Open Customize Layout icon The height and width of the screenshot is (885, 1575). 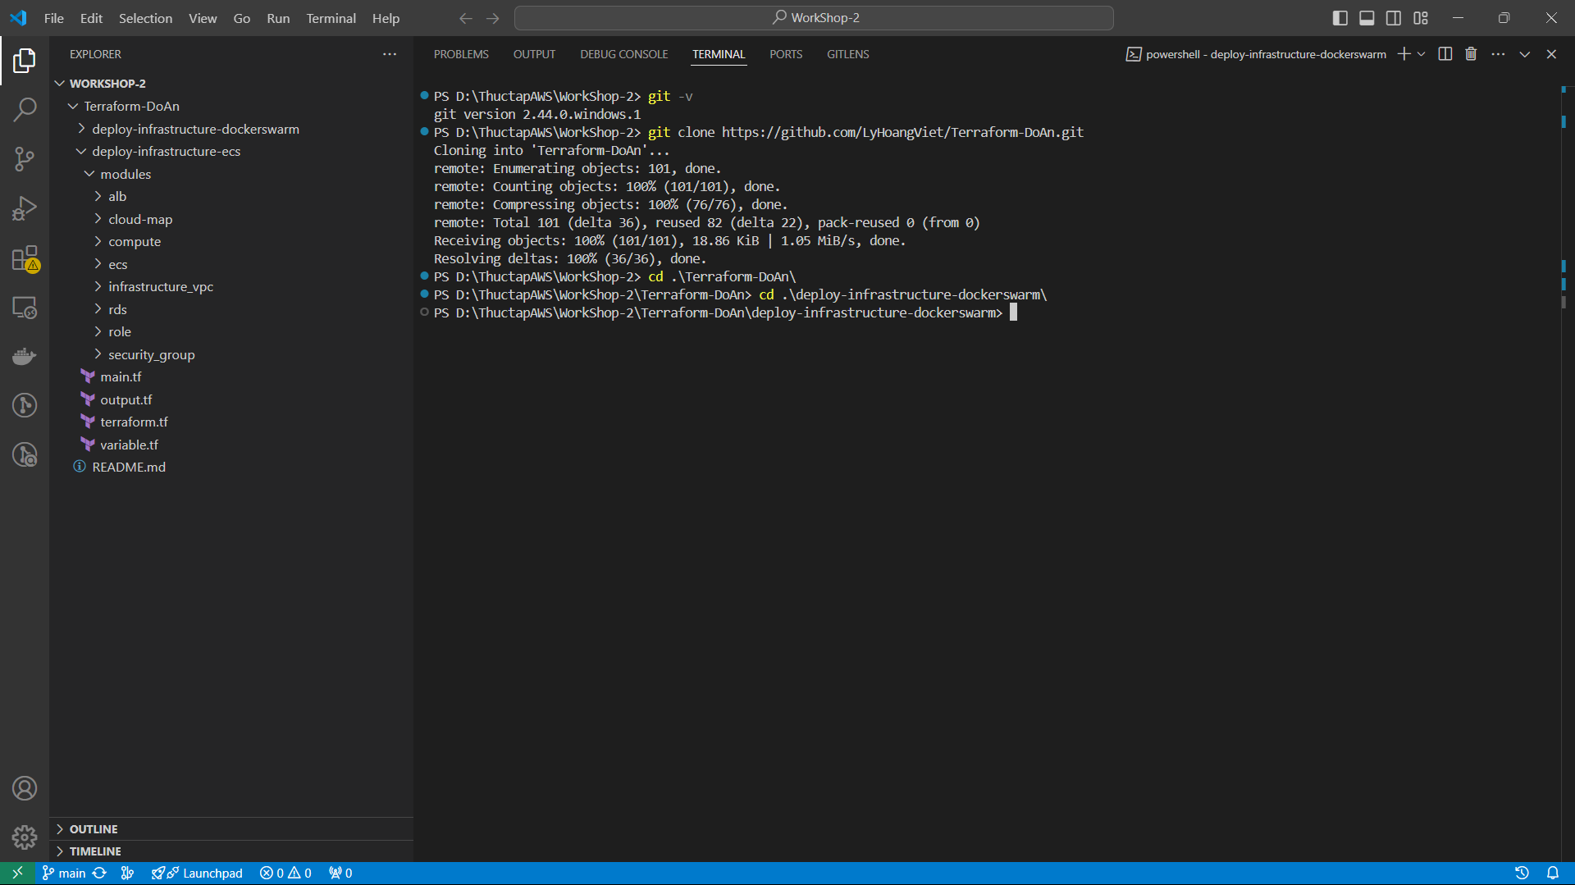tap(1421, 18)
